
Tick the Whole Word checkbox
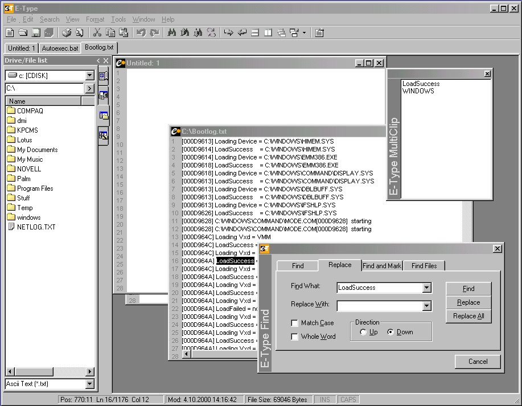(294, 337)
